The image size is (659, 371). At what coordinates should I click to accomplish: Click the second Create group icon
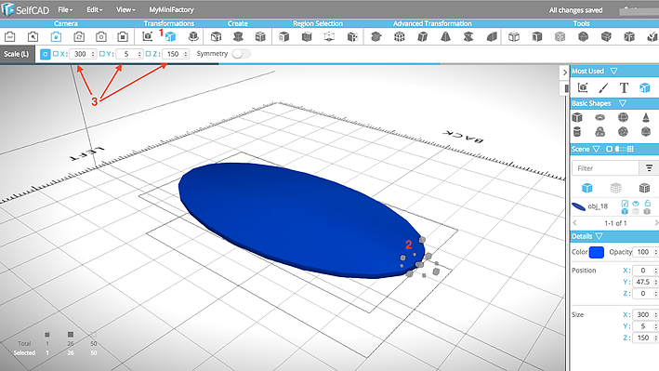point(238,36)
